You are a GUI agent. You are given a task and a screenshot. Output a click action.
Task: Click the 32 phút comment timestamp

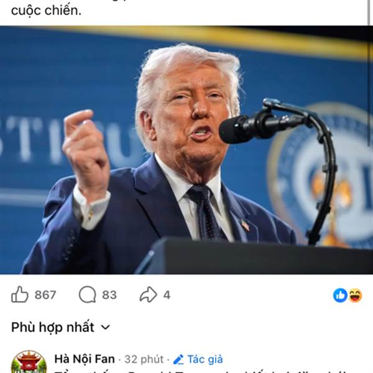pos(144,359)
